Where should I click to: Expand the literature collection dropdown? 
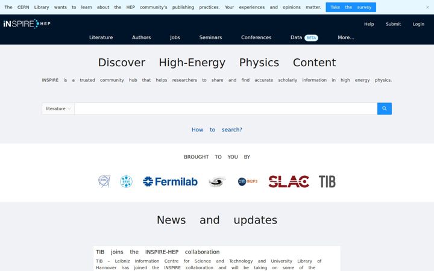point(58,108)
